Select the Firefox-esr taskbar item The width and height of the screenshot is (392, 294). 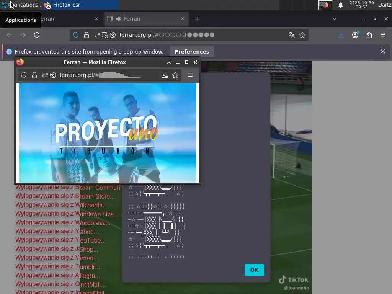tap(80, 5)
